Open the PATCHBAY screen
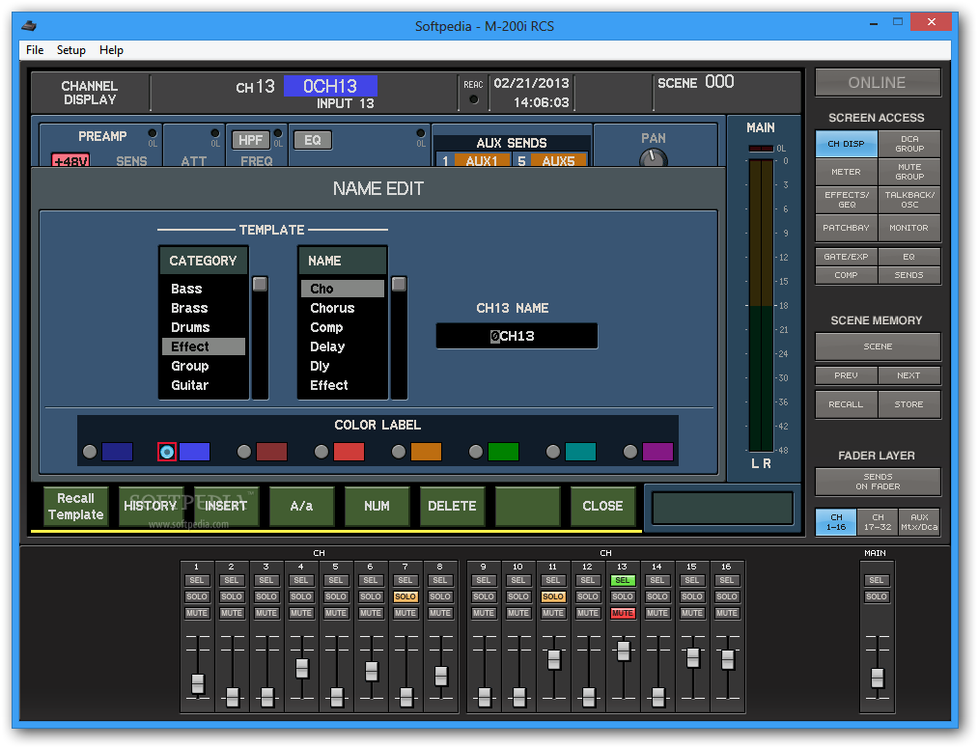978x748 pixels. pyautogui.click(x=846, y=228)
